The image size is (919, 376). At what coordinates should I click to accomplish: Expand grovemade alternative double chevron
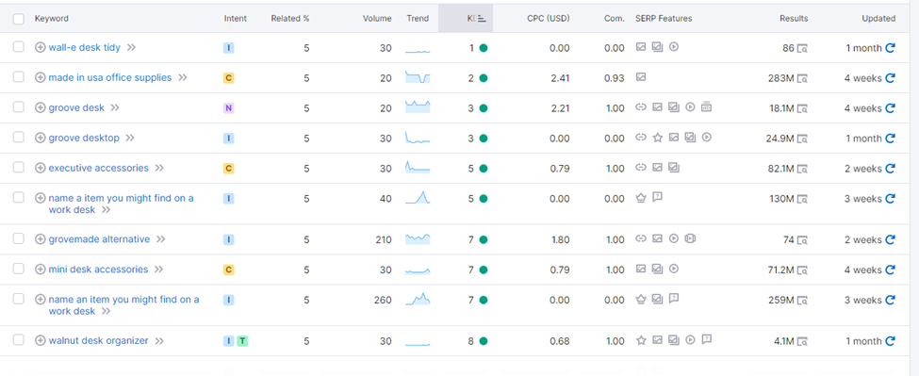[x=161, y=239]
